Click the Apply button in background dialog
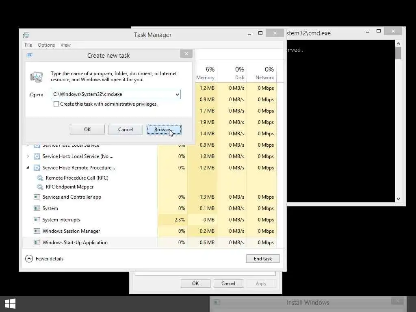416x312 pixels. tap(261, 283)
